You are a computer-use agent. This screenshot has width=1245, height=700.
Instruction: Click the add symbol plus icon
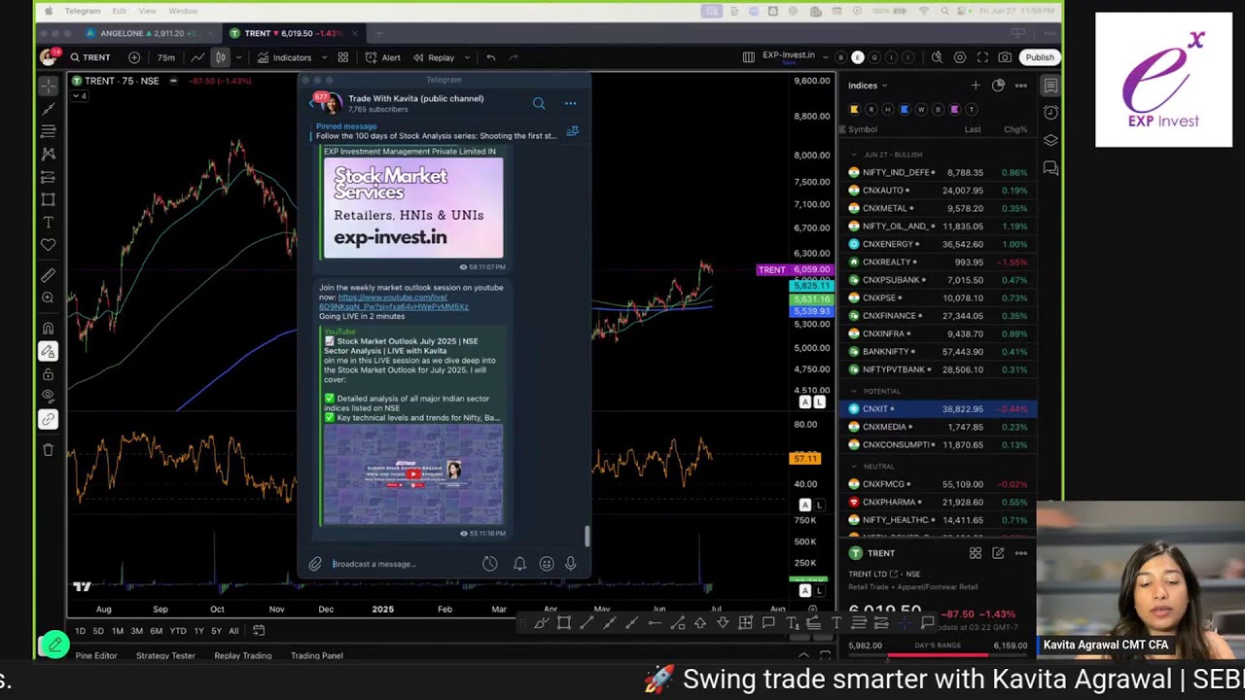coord(134,57)
